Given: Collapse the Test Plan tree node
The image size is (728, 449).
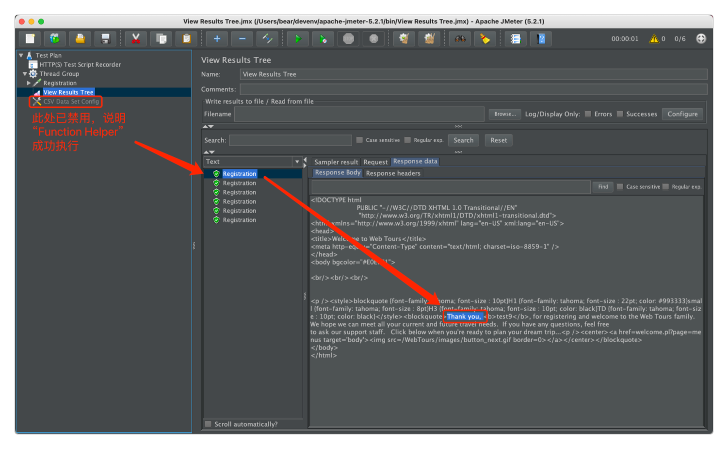Looking at the screenshot, I should click(x=21, y=55).
